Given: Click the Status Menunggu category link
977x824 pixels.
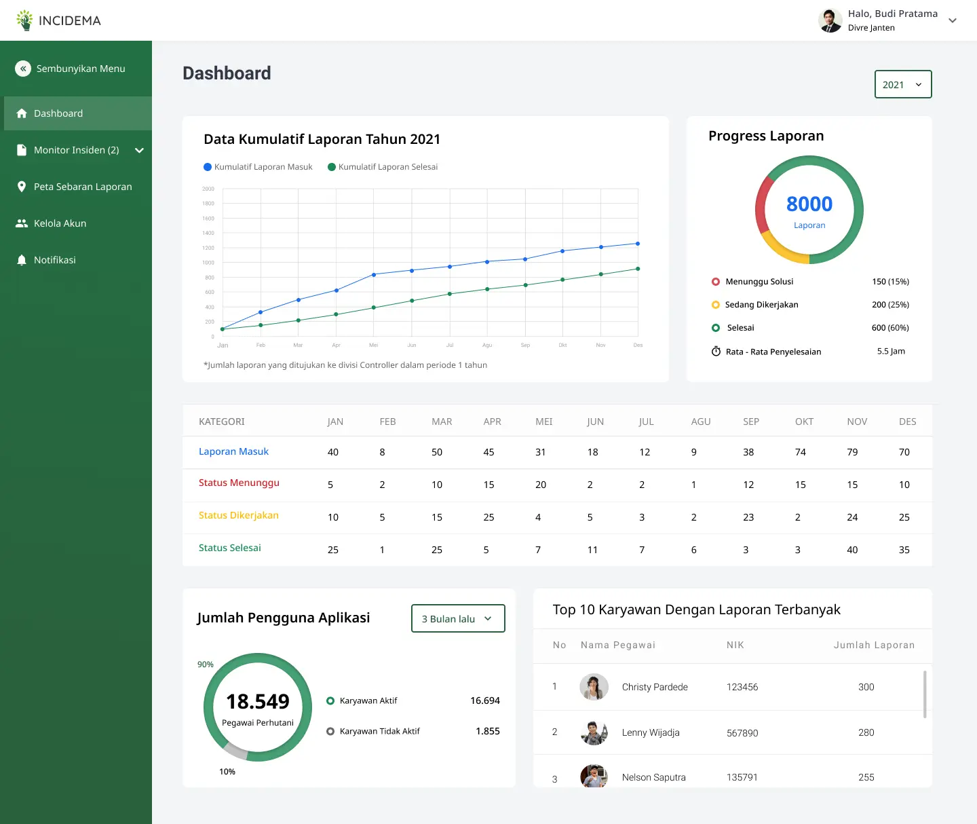Looking at the screenshot, I should (239, 483).
